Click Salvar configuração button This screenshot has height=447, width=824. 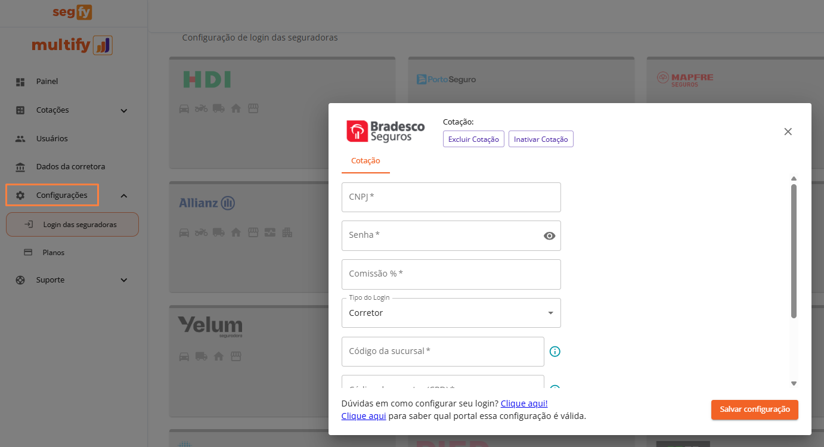click(x=755, y=409)
